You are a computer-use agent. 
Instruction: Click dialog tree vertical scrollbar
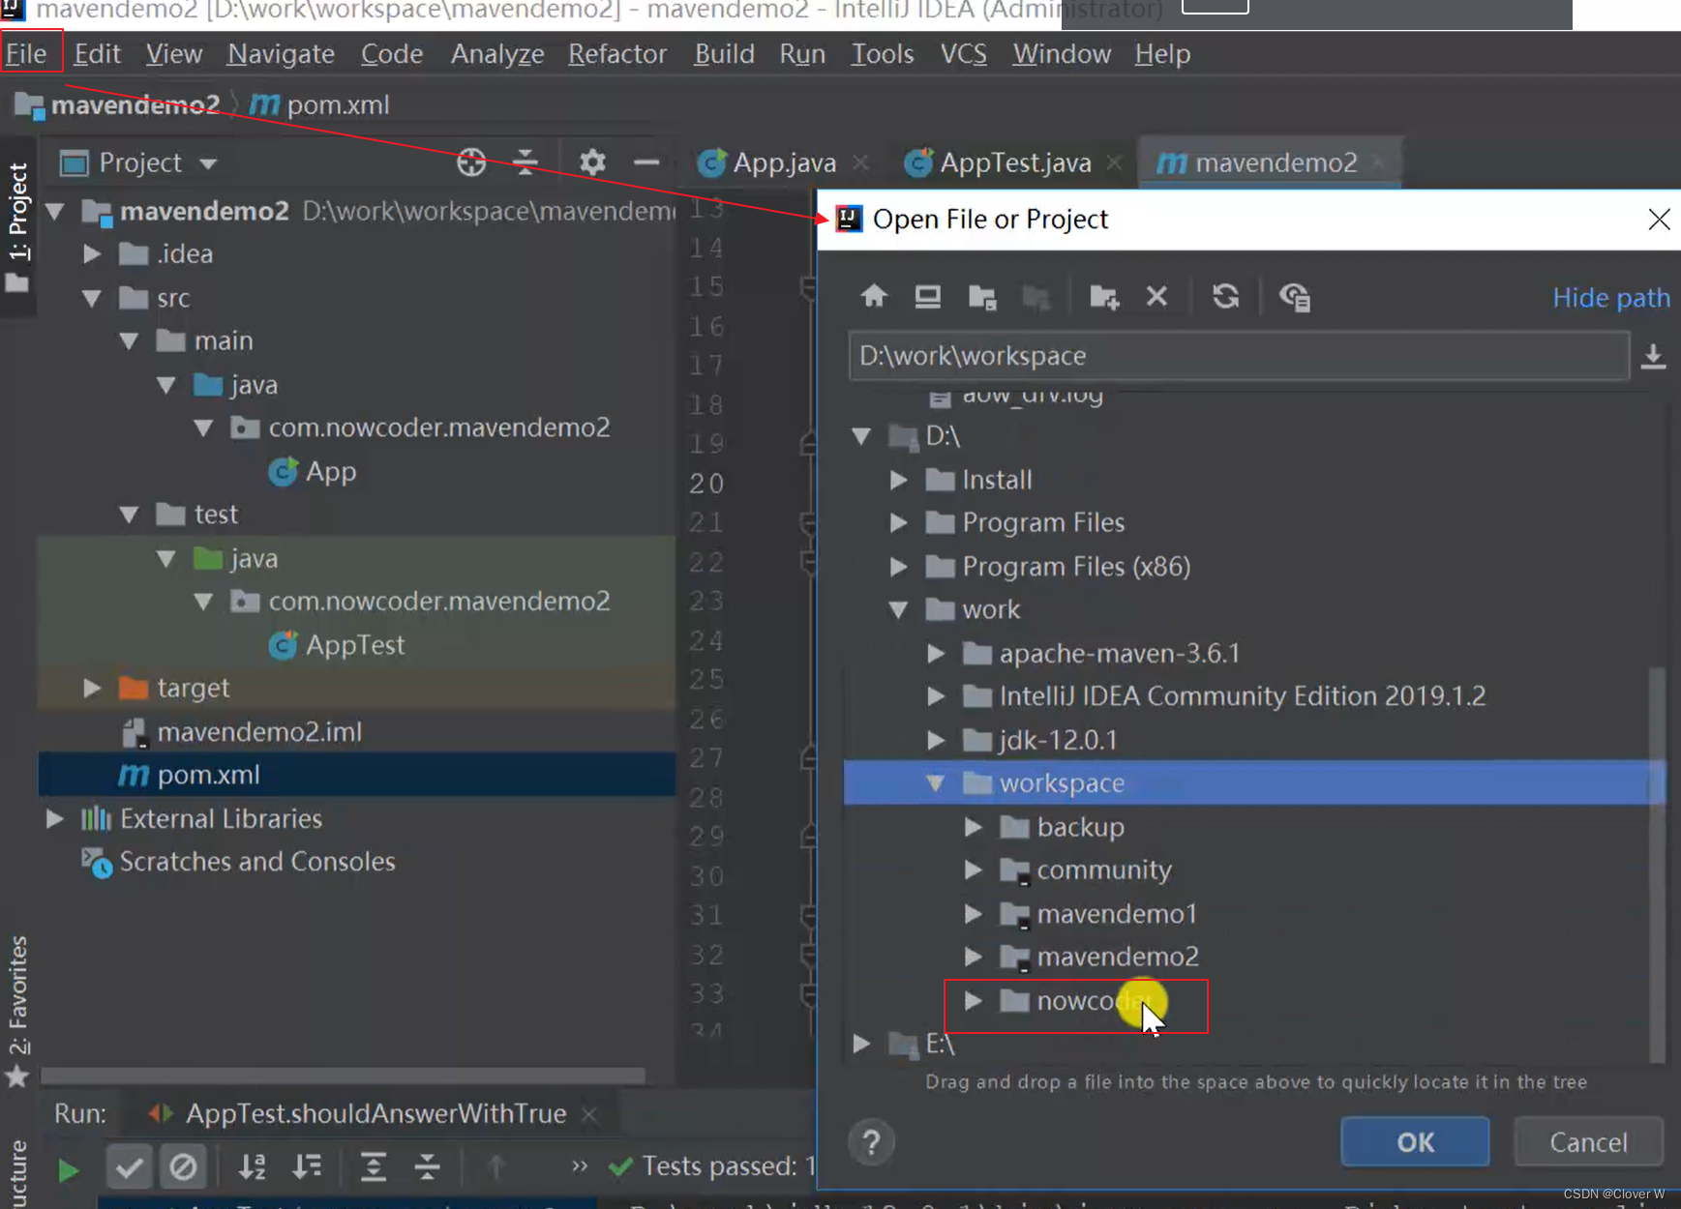[x=1657, y=865]
